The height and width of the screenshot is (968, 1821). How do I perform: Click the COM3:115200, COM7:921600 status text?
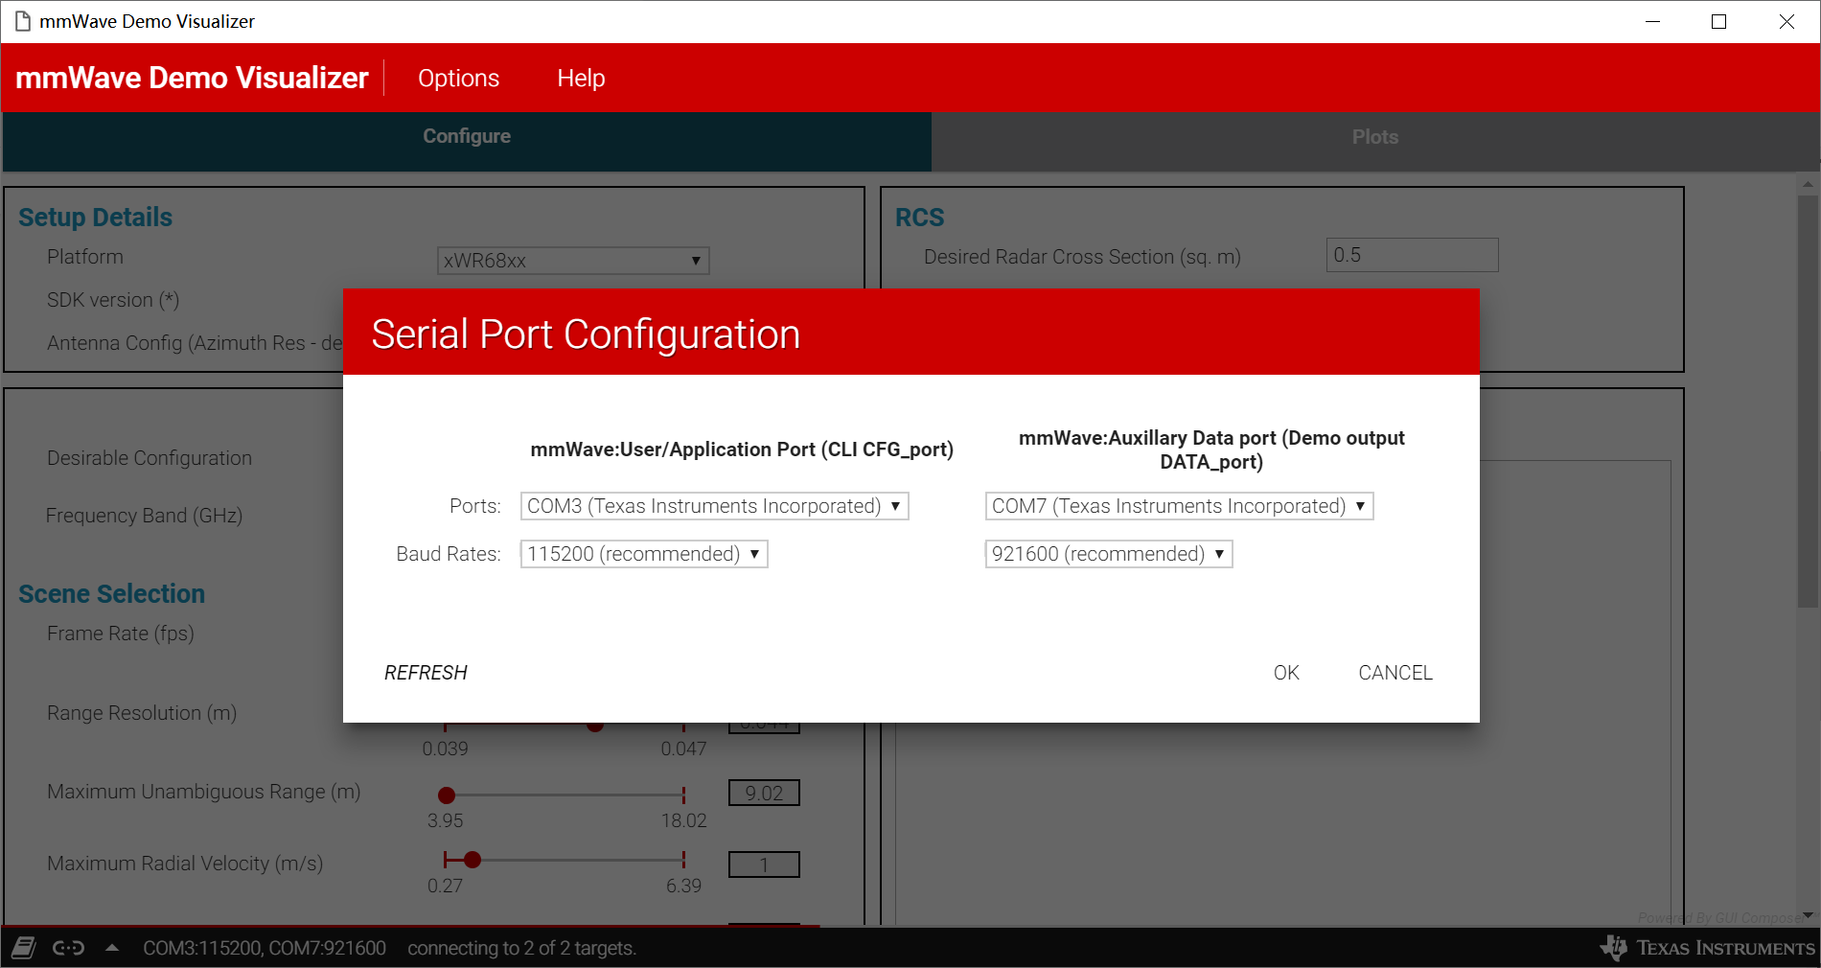pos(265,948)
